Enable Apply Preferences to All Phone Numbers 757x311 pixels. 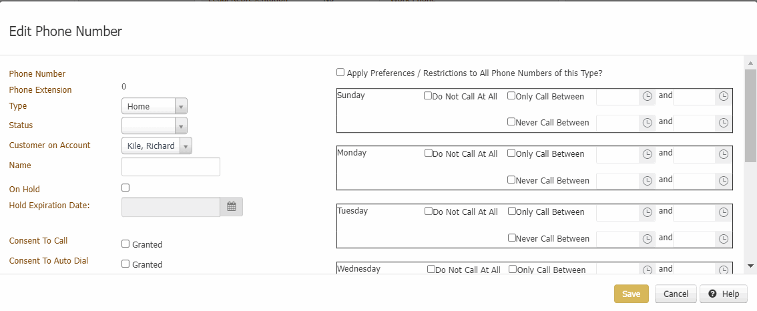click(x=340, y=72)
